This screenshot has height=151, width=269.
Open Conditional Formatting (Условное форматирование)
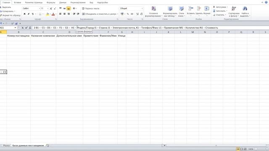153,12
